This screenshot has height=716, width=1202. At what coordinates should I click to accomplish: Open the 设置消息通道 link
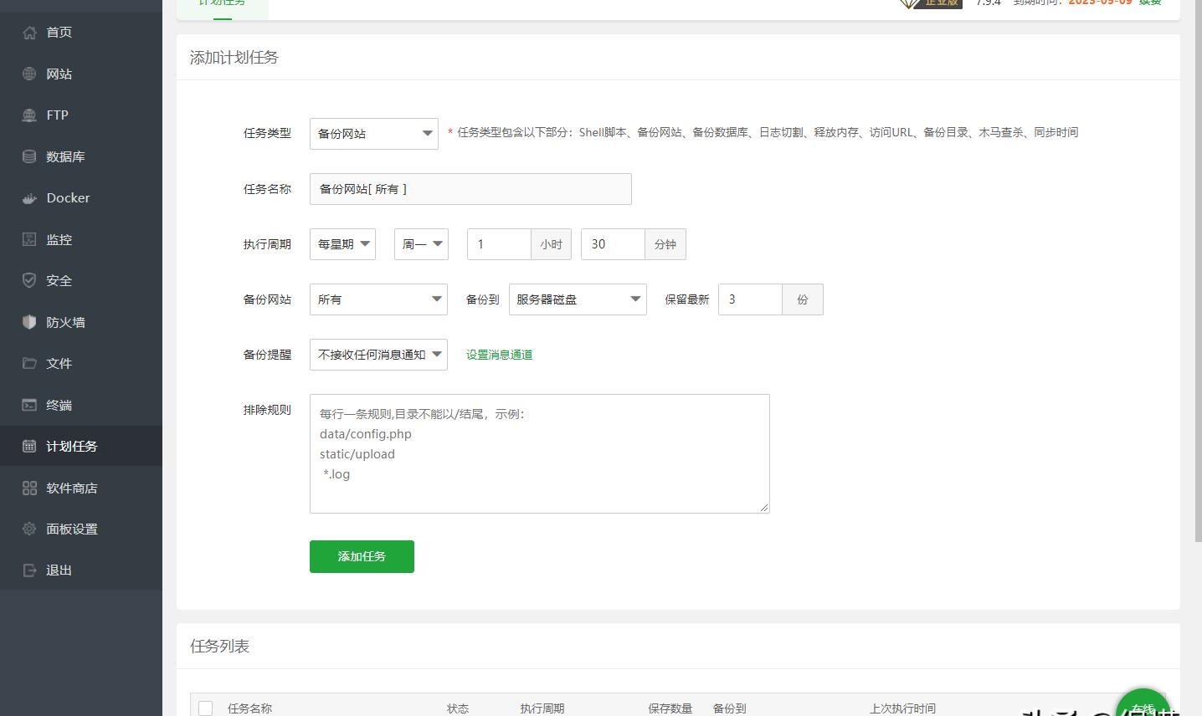tap(500, 355)
